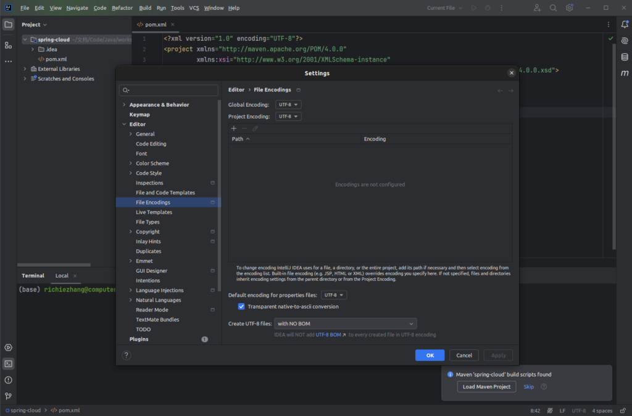Collapse the Editor settings group
Viewport: 632px width, 416px height.
(124, 125)
